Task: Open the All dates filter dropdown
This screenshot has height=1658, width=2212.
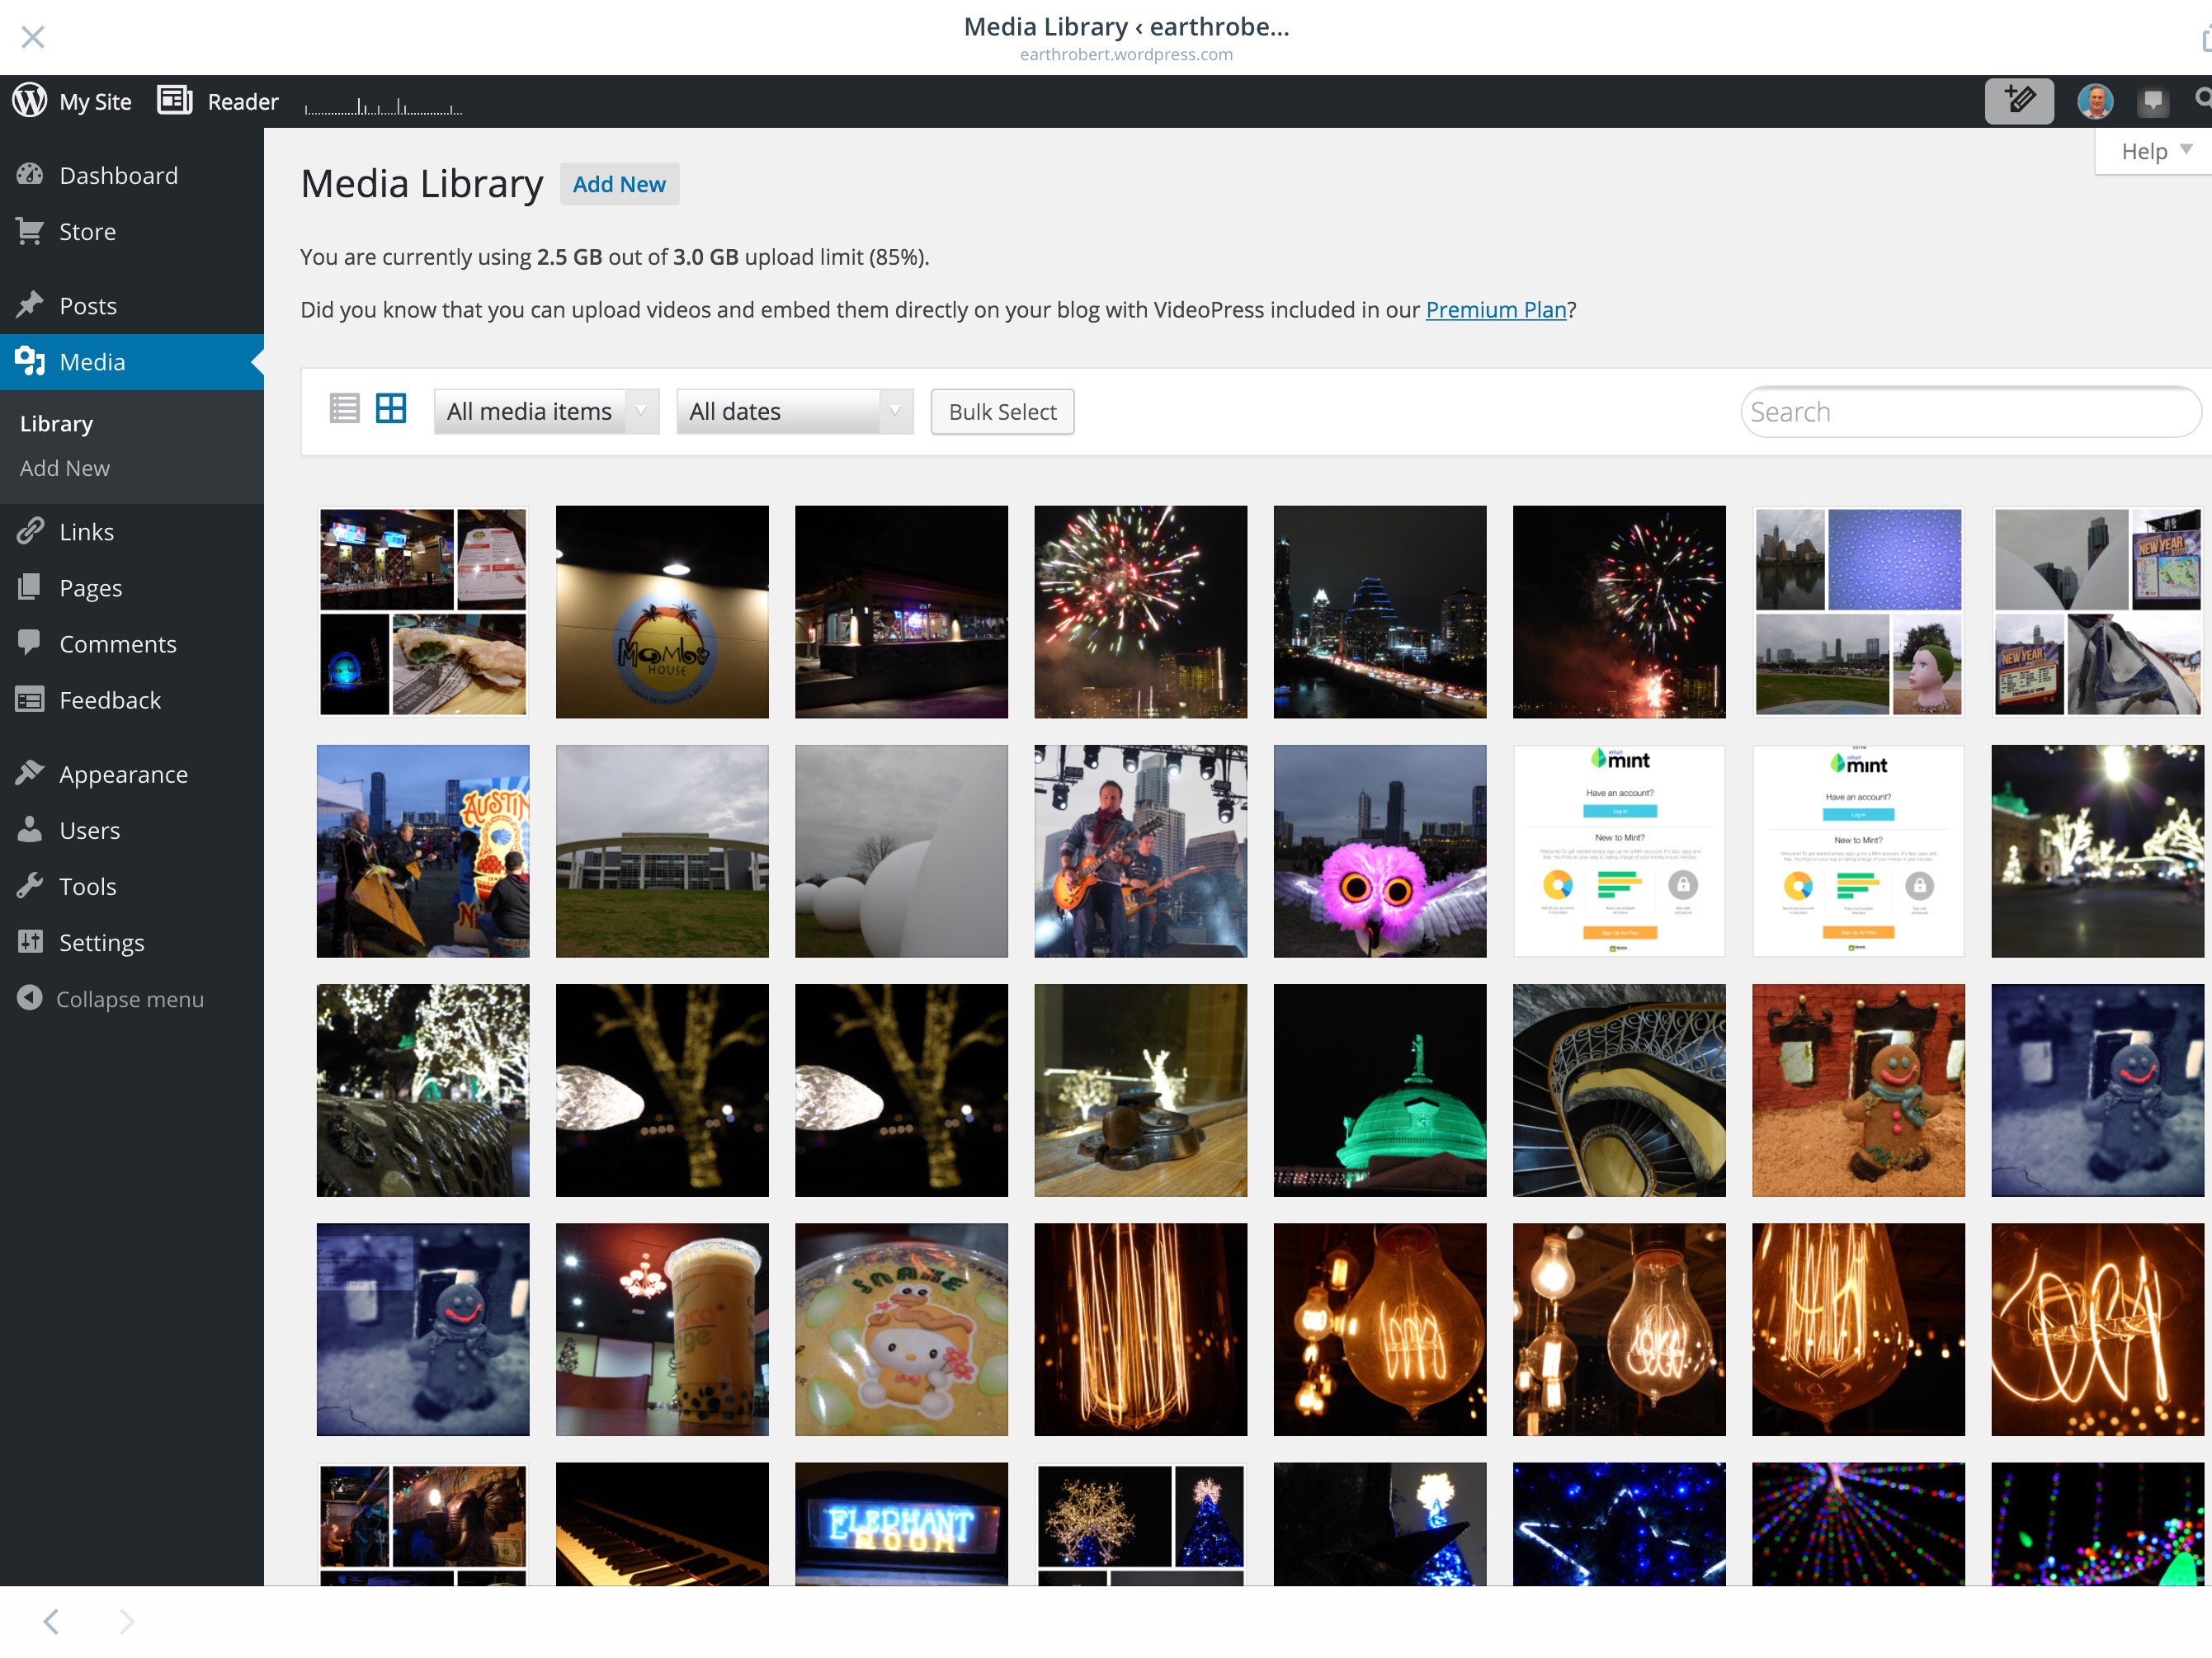Action: [794, 412]
